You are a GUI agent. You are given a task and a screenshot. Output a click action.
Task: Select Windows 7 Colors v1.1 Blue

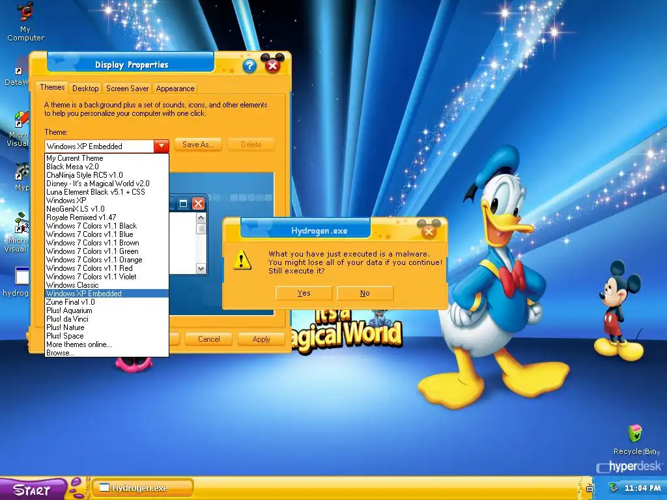(x=107, y=234)
